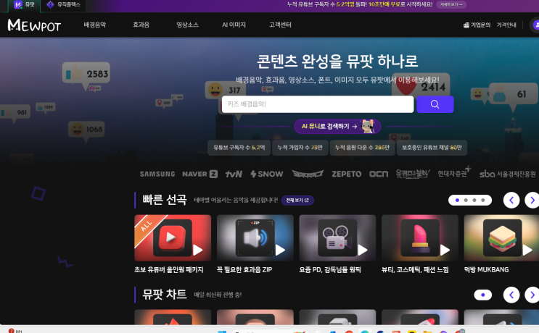Click 뷰티, 코스메틱, 패션 느낌 title
The image size is (539, 333).
[415, 270]
